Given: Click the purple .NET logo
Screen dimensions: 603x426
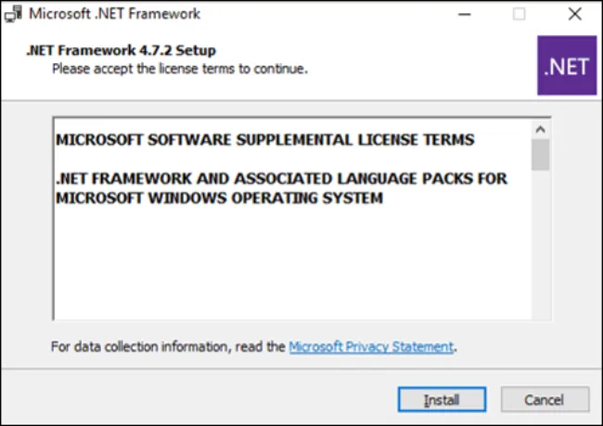Looking at the screenshot, I should [x=567, y=65].
